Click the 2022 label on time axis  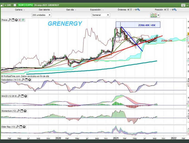pyautogui.click(x=173, y=138)
